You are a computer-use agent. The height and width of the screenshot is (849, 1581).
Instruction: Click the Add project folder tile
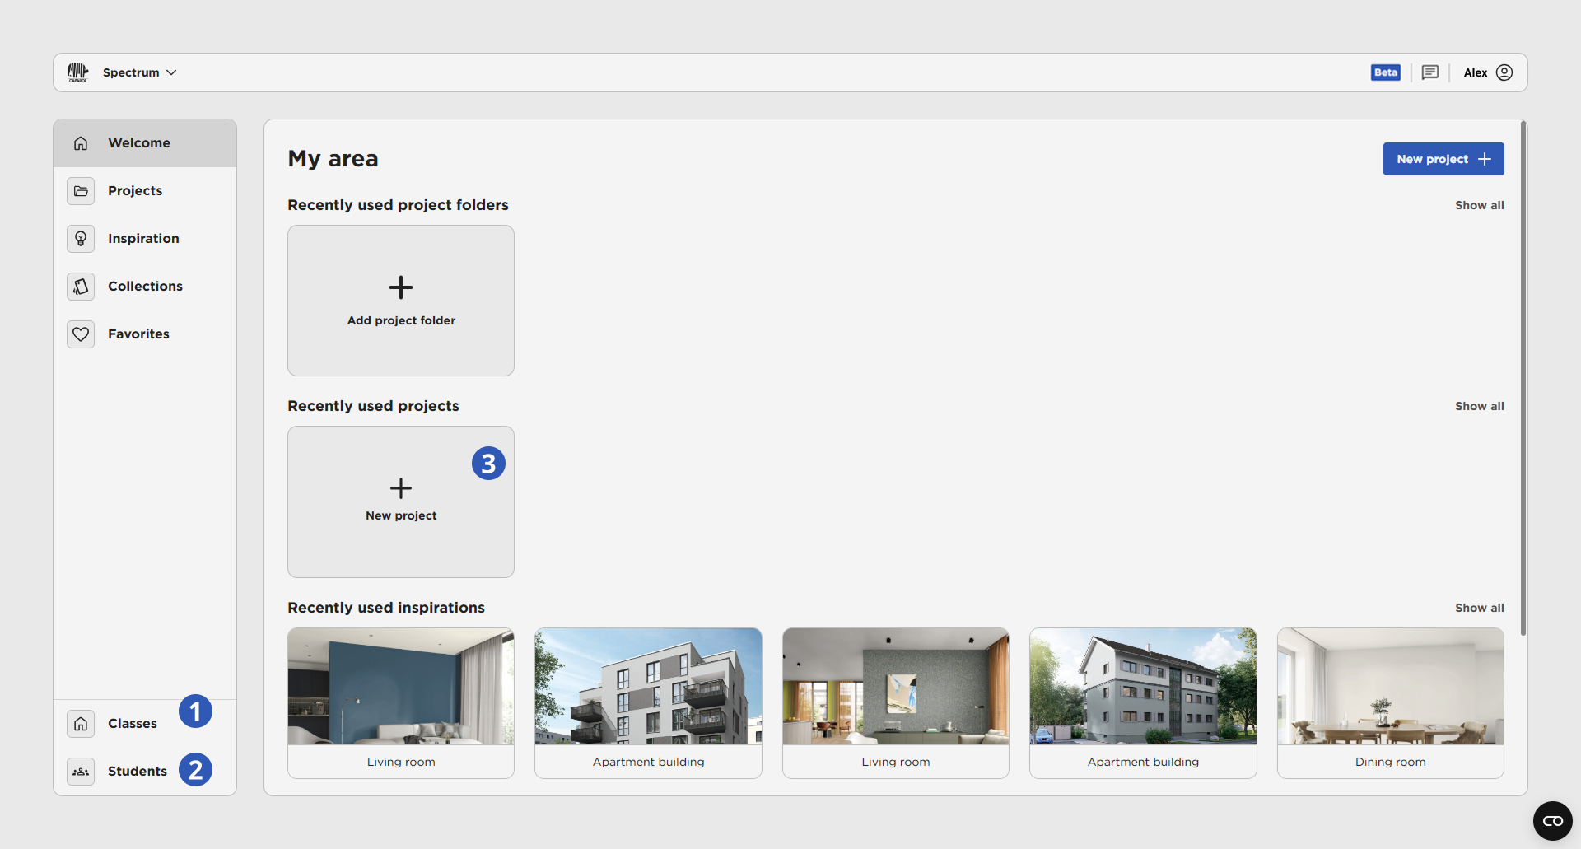401,301
